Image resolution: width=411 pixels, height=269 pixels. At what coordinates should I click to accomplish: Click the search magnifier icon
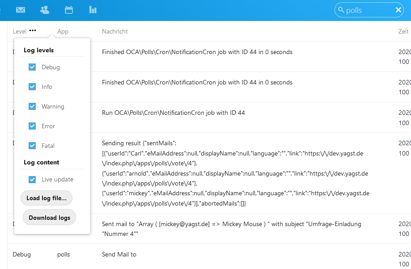(x=341, y=10)
